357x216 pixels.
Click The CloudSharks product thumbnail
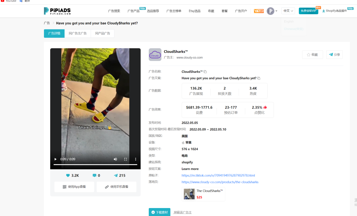189,194
